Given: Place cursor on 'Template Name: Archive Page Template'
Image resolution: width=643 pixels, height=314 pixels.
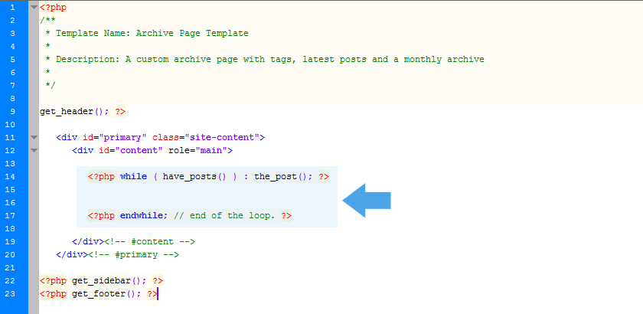Looking at the screenshot, I should pos(152,33).
